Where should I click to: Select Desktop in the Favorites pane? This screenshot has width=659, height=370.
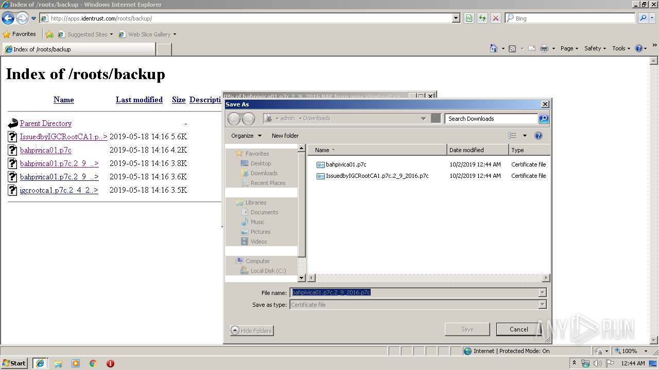[x=261, y=163]
